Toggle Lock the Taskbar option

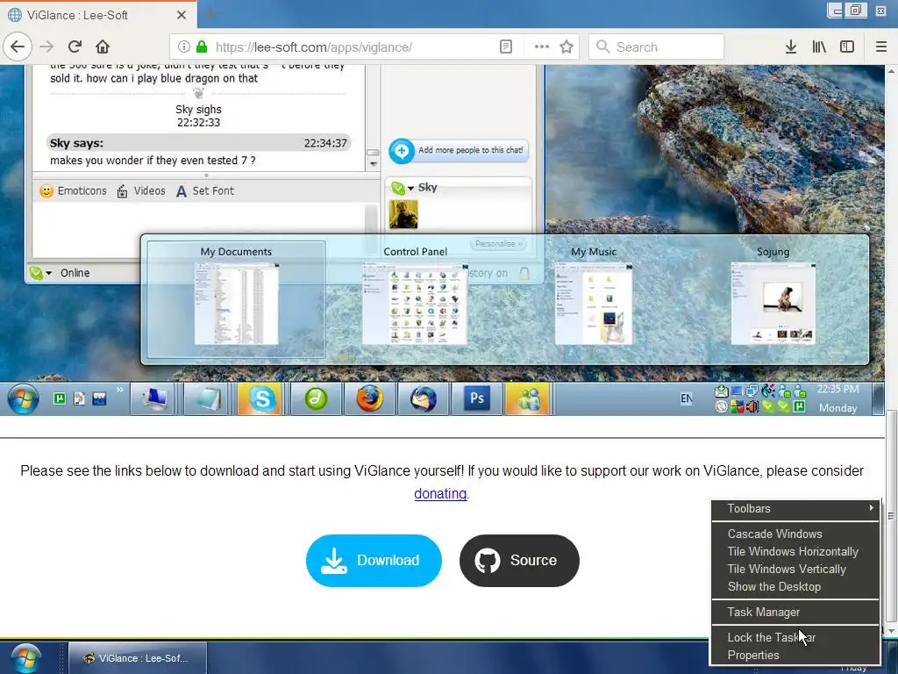[x=795, y=637]
